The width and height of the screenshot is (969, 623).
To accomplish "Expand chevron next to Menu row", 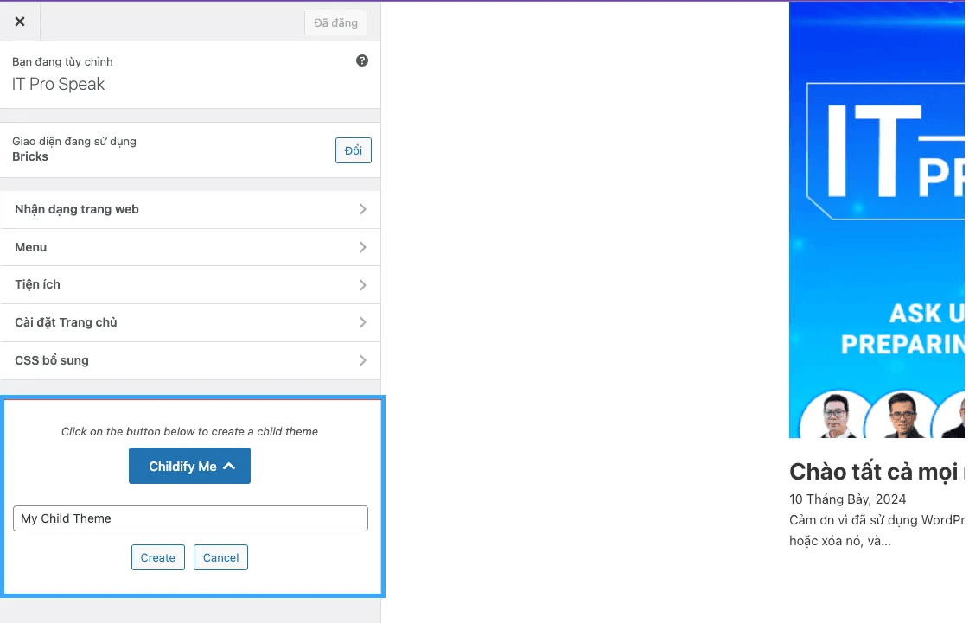I will point(363,247).
